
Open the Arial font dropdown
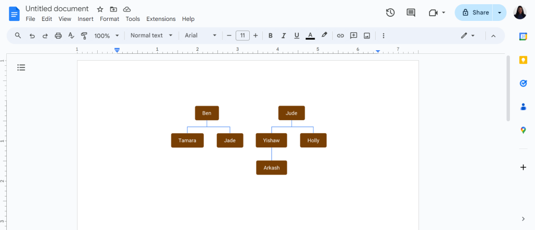(x=201, y=36)
